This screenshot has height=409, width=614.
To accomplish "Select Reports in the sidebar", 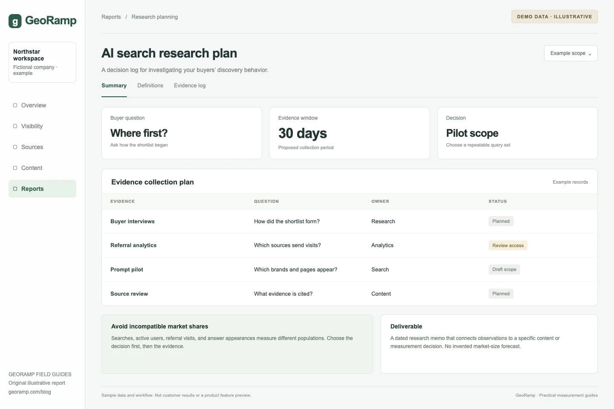I will (x=42, y=189).
